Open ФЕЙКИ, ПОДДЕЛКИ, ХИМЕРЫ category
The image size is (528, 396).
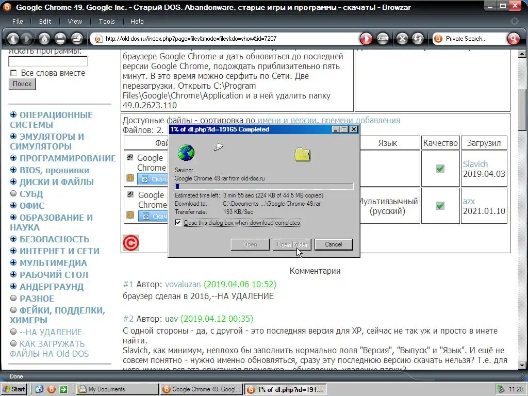(57, 315)
